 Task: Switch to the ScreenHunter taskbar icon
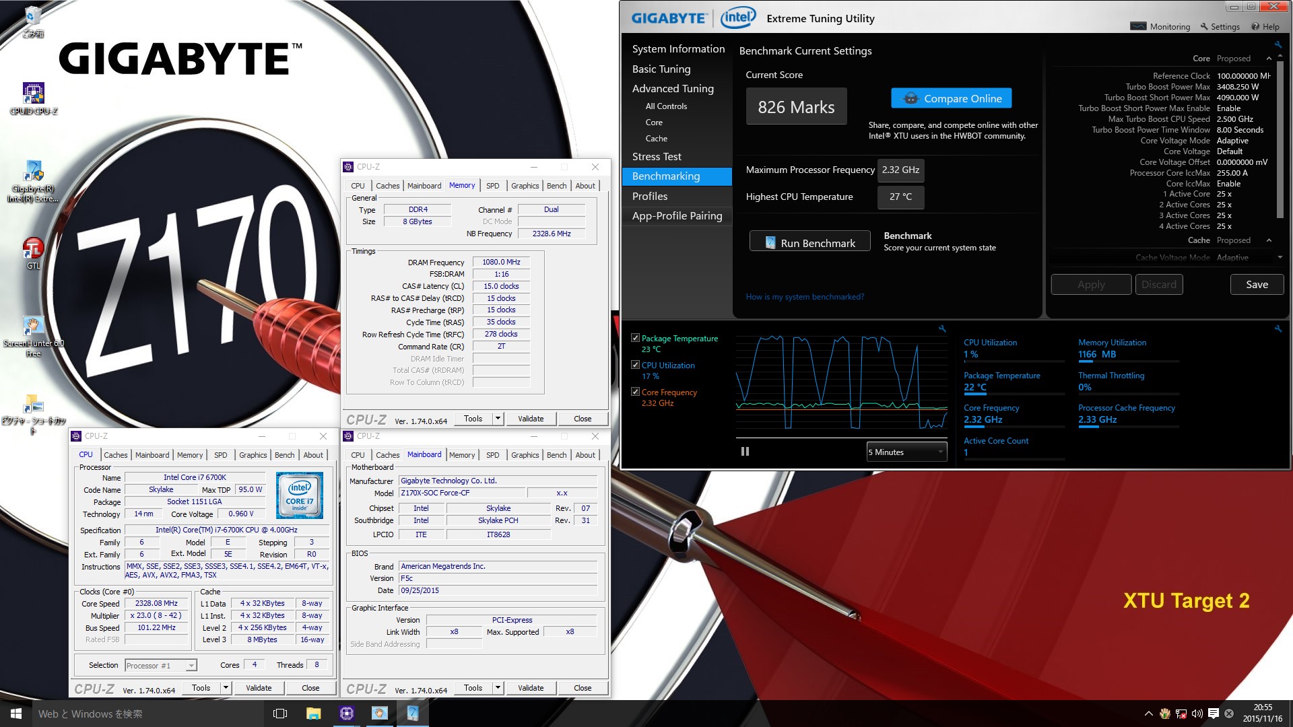tap(380, 714)
